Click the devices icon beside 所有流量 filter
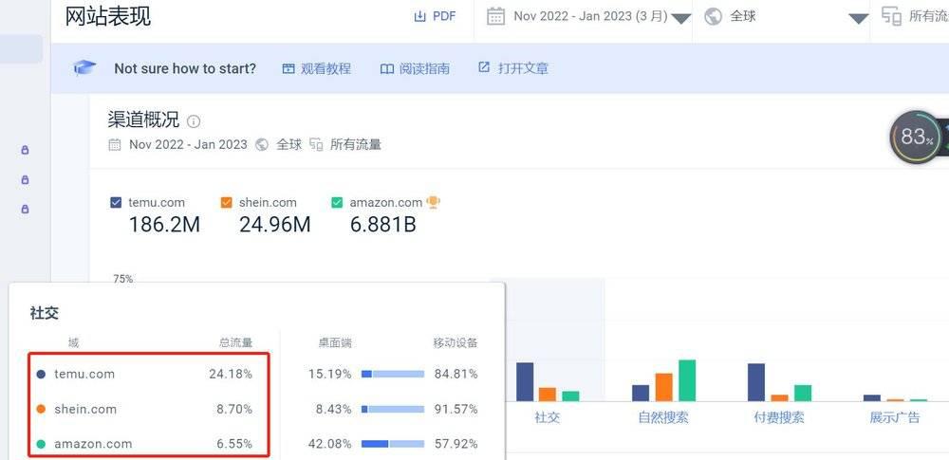Image resolution: width=949 pixels, height=460 pixels. [891, 16]
